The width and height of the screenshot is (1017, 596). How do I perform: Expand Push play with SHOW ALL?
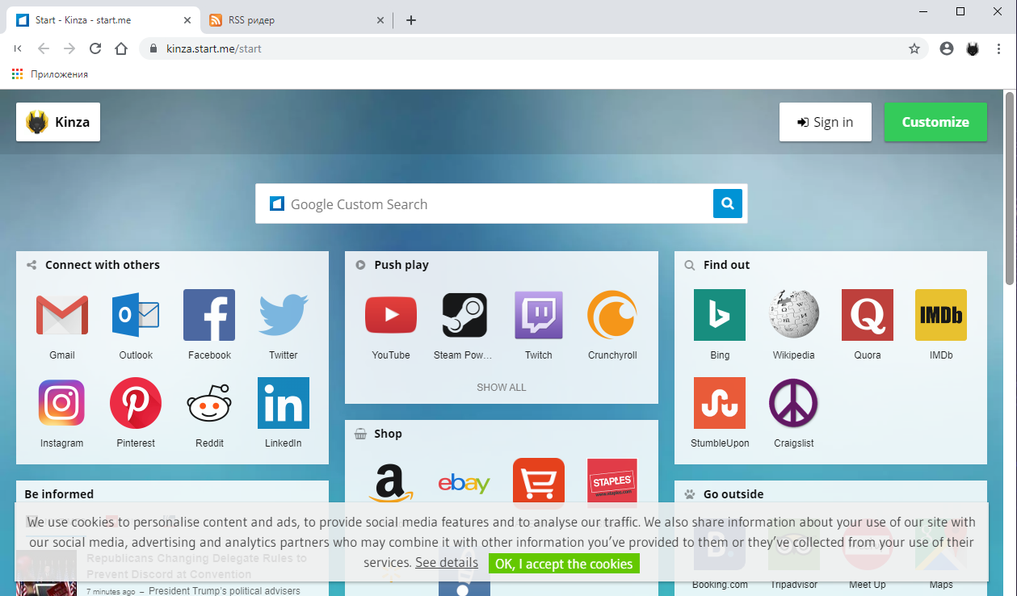pyautogui.click(x=501, y=387)
